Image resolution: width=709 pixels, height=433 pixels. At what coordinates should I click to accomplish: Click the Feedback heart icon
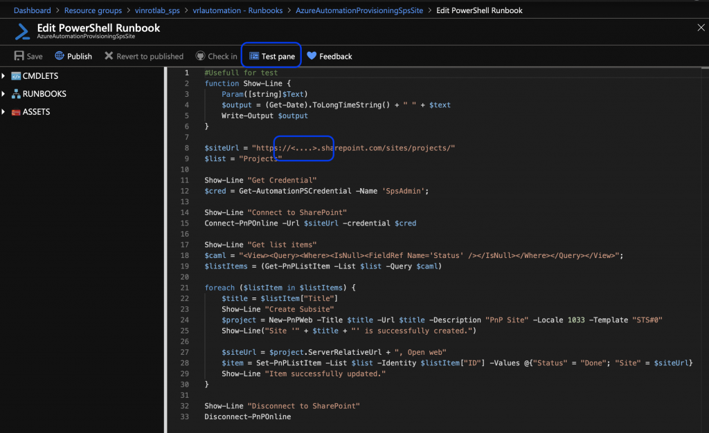[x=312, y=56]
